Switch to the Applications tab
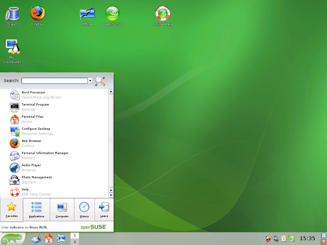The width and height of the screenshot is (327, 245). tap(36, 210)
